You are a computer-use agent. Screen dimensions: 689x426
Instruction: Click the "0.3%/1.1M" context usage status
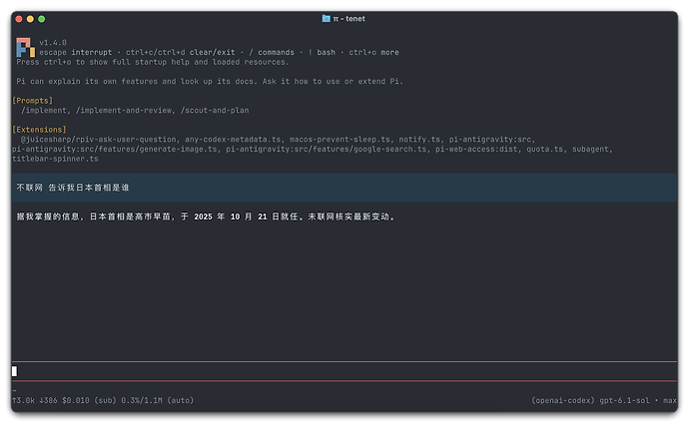142,400
